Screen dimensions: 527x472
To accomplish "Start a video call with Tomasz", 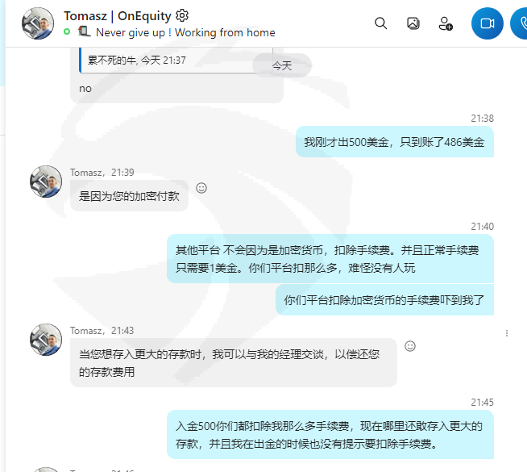I will pos(487,23).
